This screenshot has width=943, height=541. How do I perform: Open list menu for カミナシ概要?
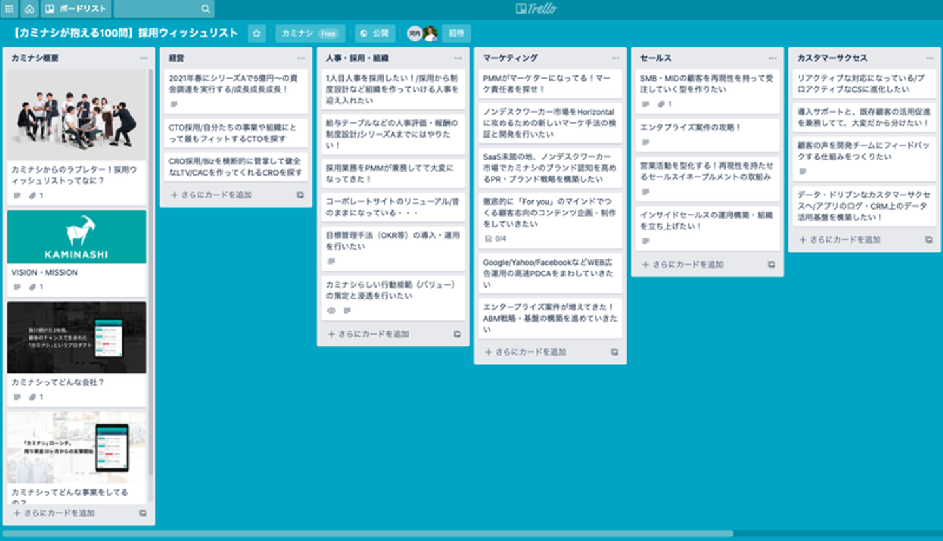tap(143, 58)
